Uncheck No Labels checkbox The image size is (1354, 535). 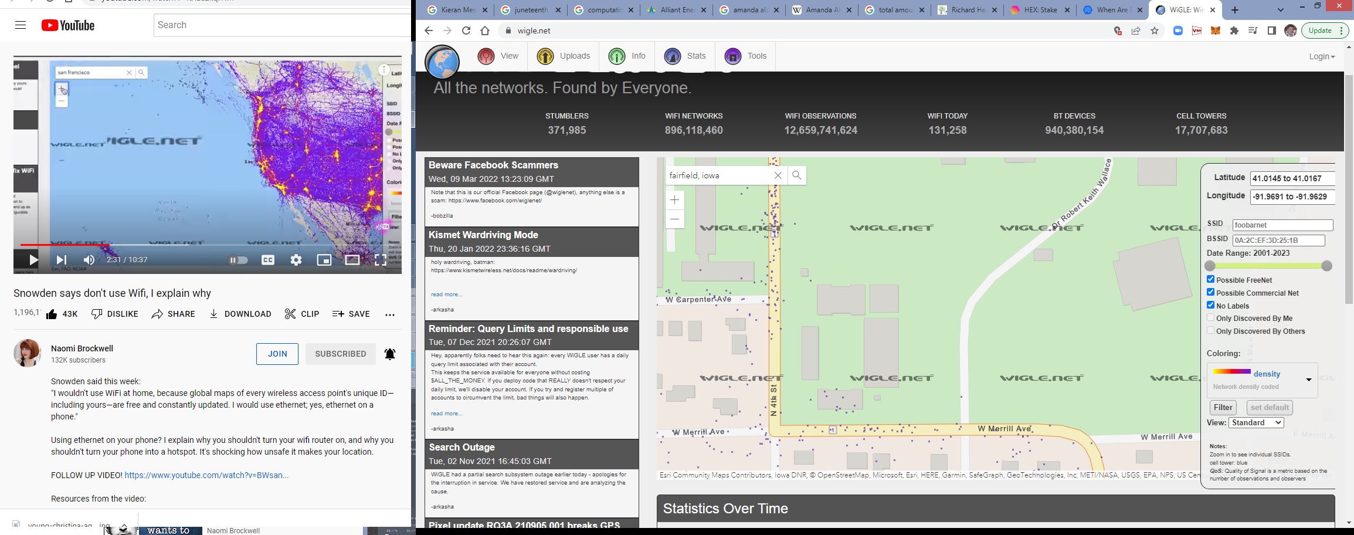click(1210, 305)
